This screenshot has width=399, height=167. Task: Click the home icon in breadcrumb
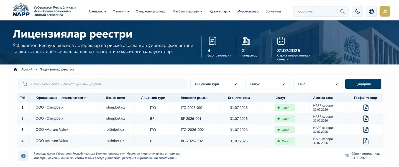point(15,69)
